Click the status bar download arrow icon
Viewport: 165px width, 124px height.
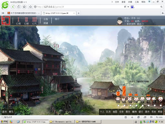[132, 117]
